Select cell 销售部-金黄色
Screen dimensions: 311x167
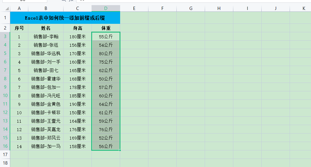tap(46, 104)
